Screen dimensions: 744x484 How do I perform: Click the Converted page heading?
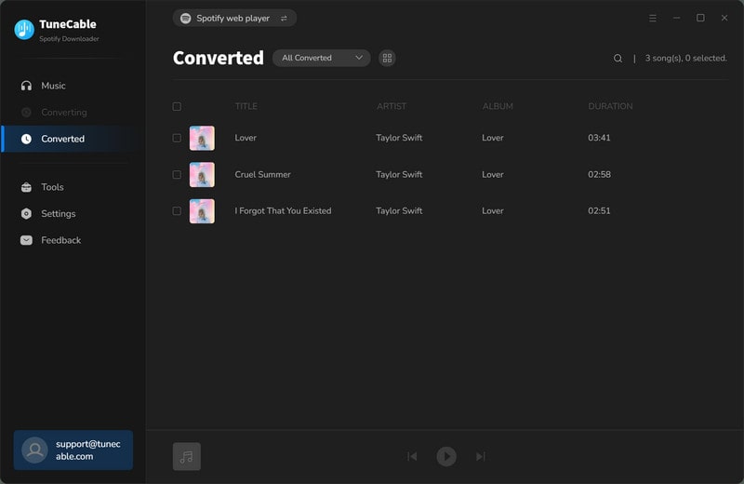219,58
